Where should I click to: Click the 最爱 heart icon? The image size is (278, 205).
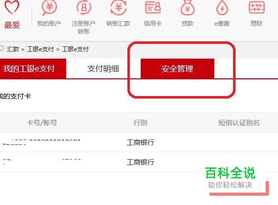click(x=12, y=7)
